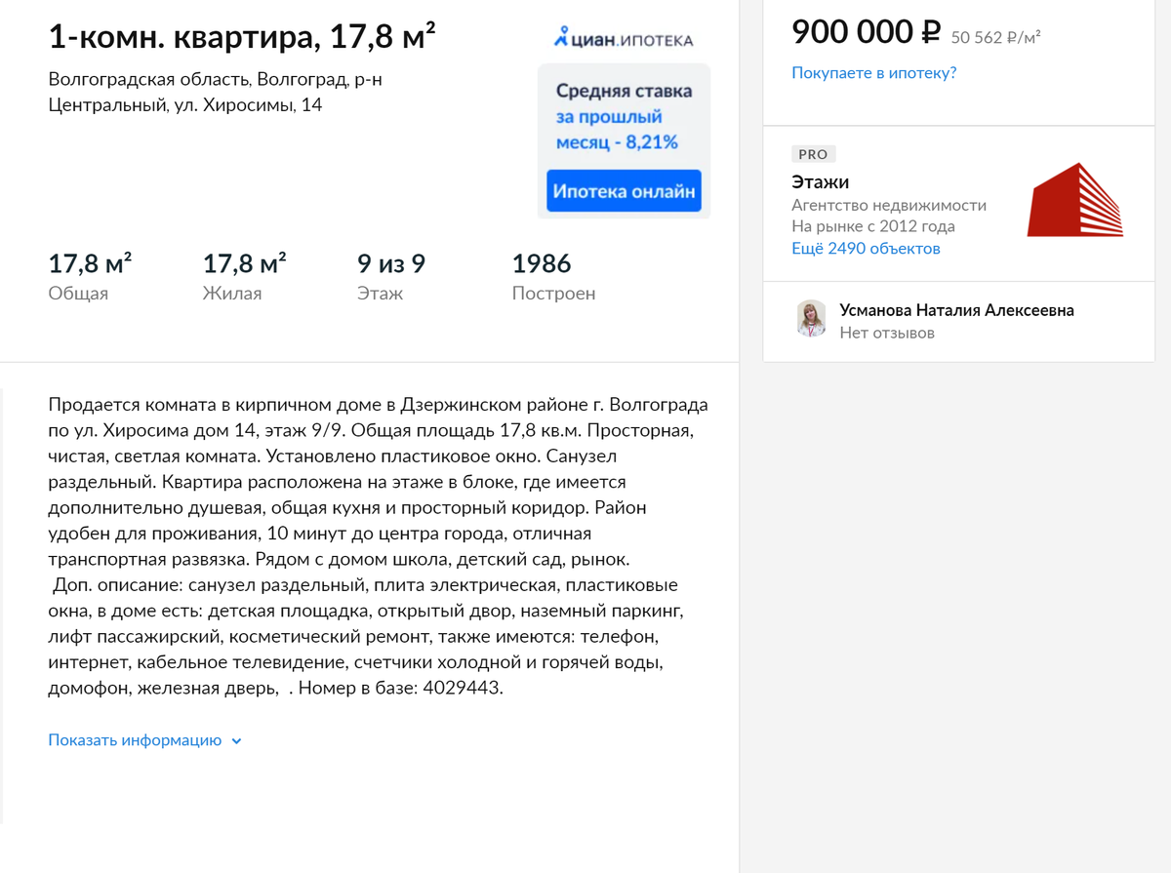Click the Циан.Ипотека logo
Image resolution: width=1171 pixels, height=873 pixels.
coord(623,40)
